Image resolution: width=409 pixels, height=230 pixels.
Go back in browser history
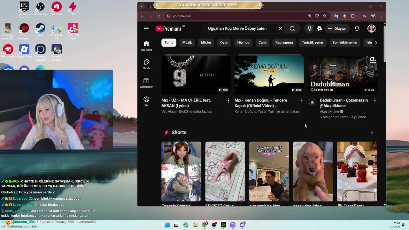[x=143, y=16]
